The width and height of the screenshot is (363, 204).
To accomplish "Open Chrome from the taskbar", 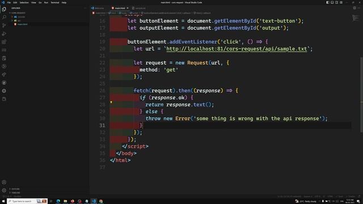I will point(101,201).
